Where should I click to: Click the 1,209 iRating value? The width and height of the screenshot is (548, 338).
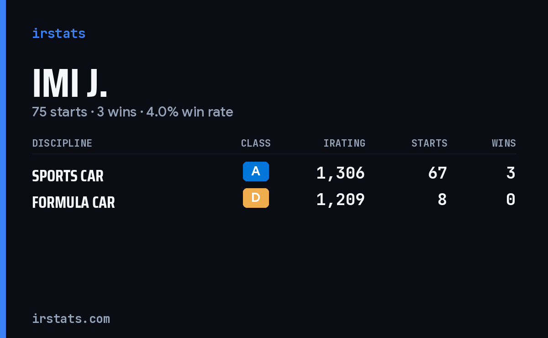(x=341, y=200)
